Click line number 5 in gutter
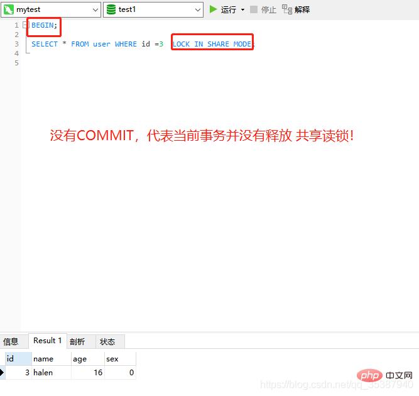Image resolution: width=419 pixels, height=396 pixels. pos(16,63)
